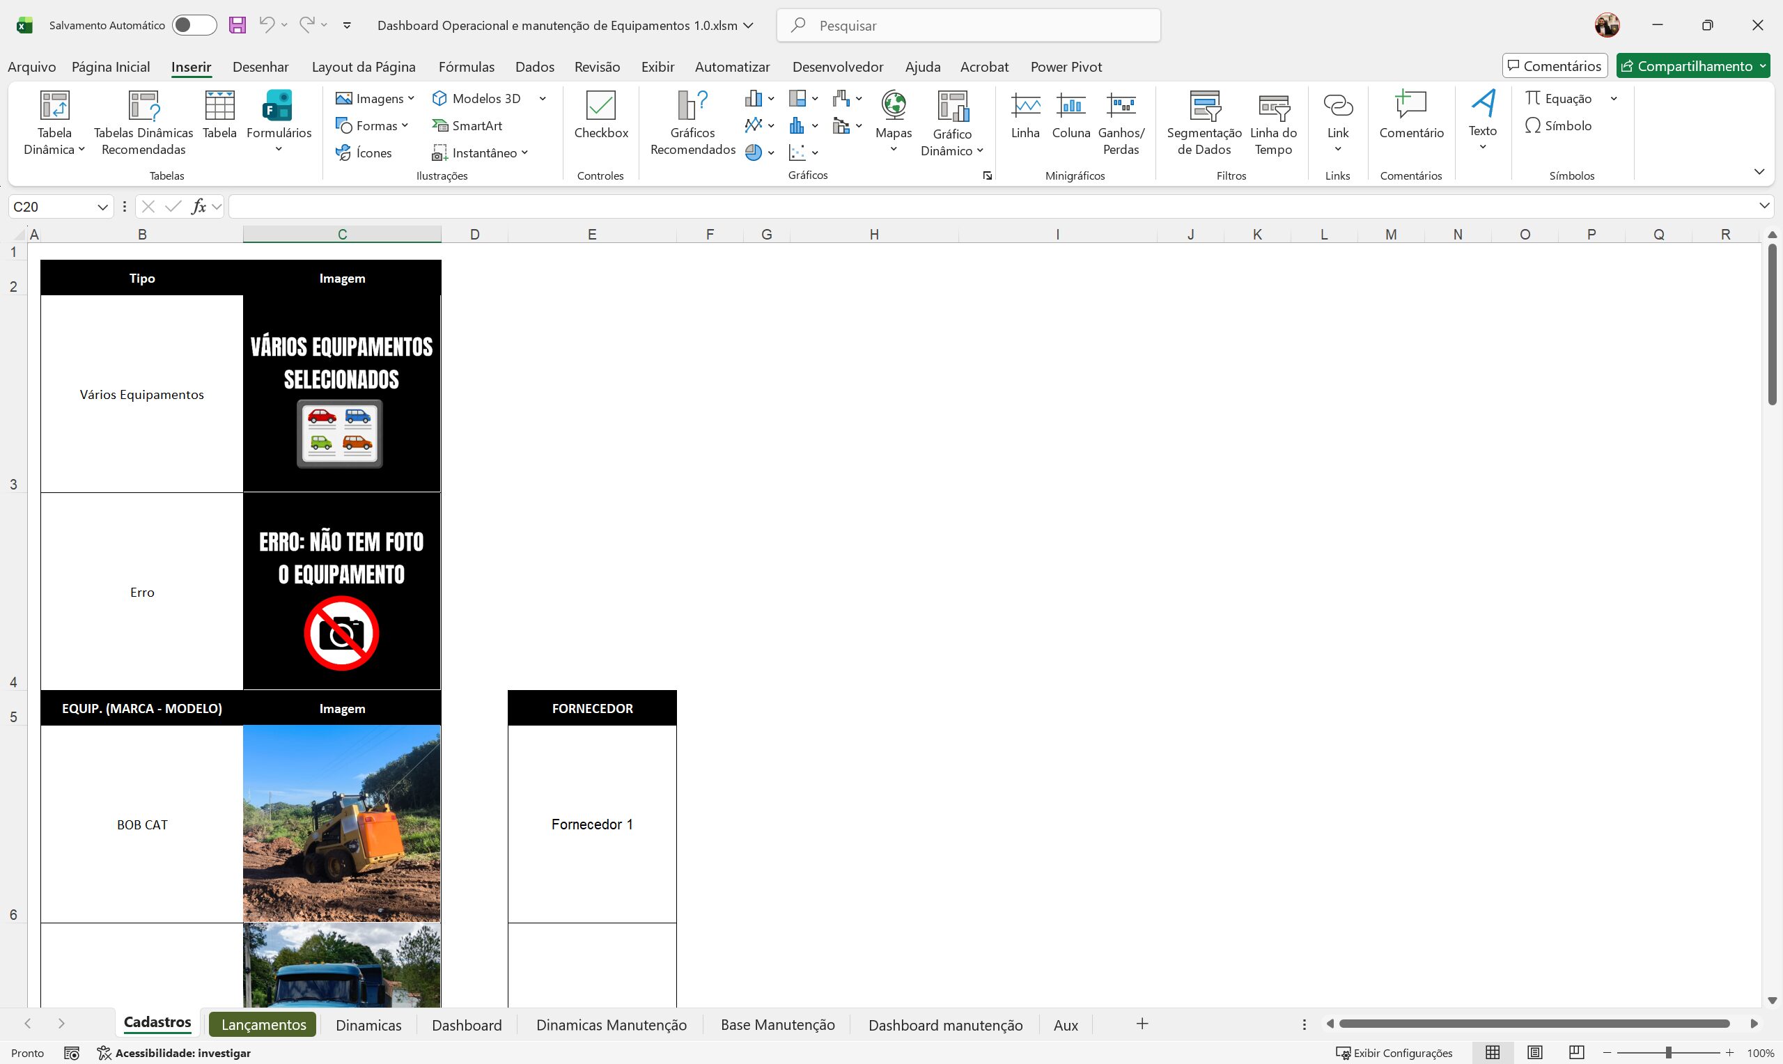This screenshot has width=1783, height=1064.
Task: Expand the Name Box dropdown
Action: coord(102,207)
